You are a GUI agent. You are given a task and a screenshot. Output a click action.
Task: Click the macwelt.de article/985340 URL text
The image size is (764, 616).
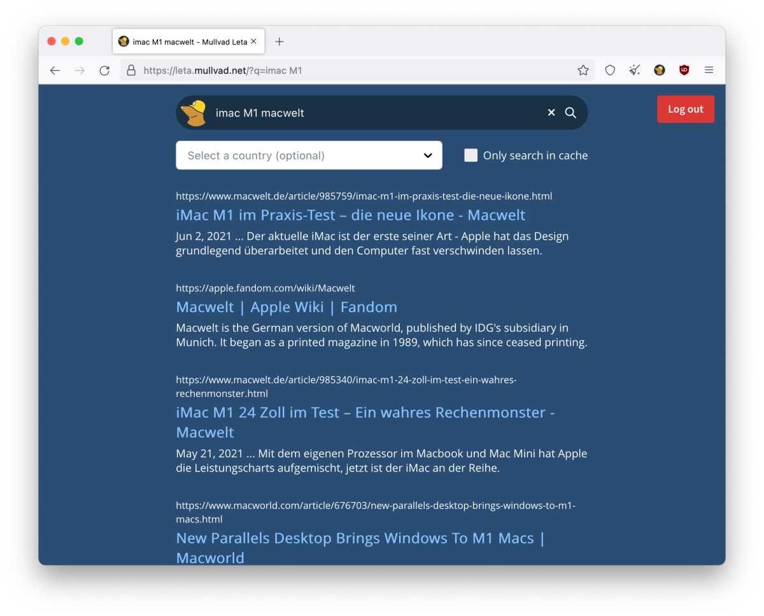pyautogui.click(x=346, y=387)
